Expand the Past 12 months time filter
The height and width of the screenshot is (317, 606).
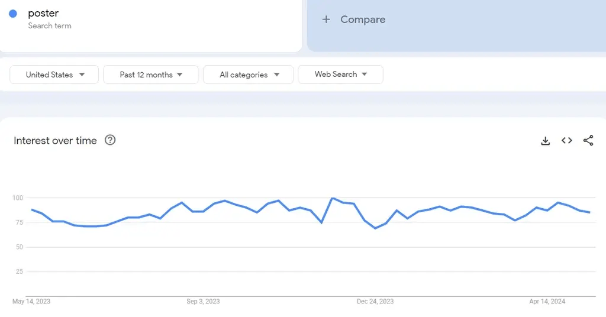click(x=151, y=75)
